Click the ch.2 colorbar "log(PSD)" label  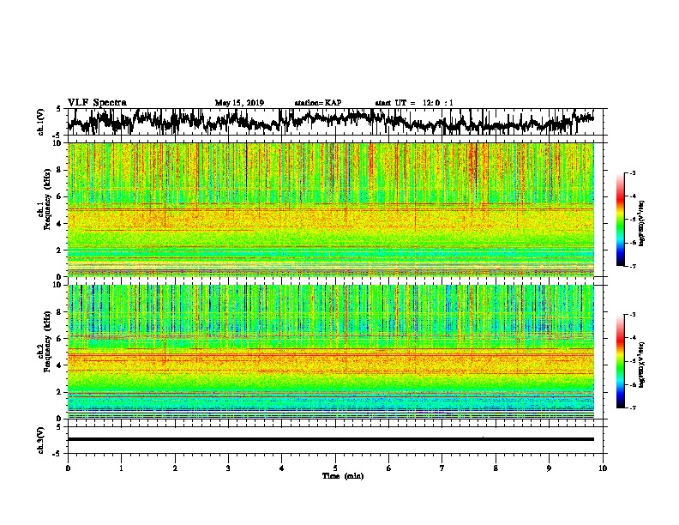641,365
